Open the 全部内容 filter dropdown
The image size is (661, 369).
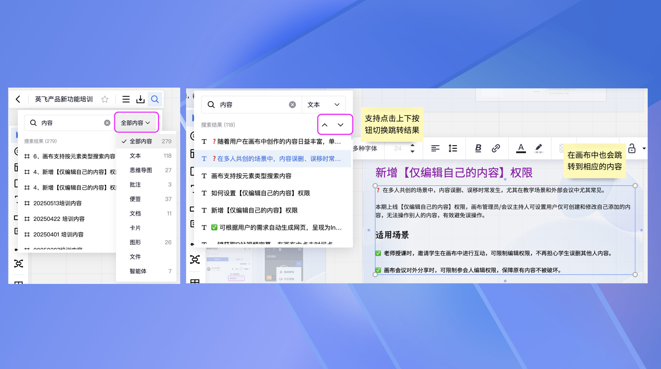(135, 123)
